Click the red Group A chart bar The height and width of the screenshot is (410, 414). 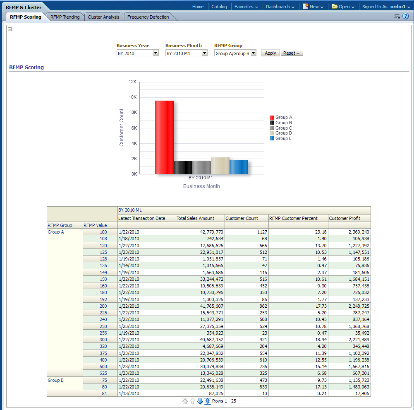click(x=164, y=137)
